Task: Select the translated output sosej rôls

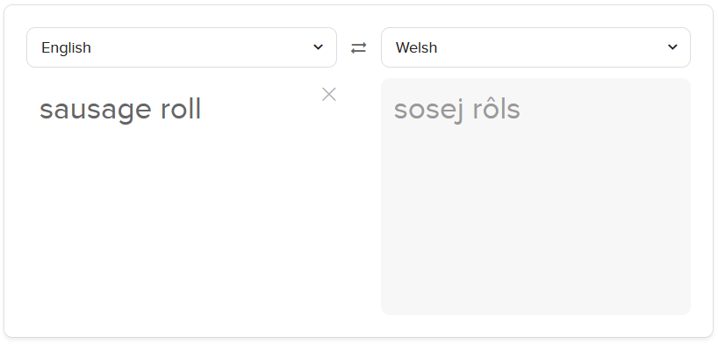Action: (457, 110)
